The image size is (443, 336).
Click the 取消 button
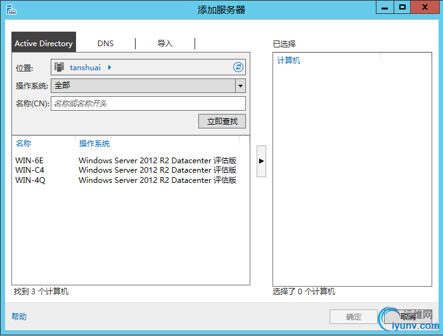(408, 317)
